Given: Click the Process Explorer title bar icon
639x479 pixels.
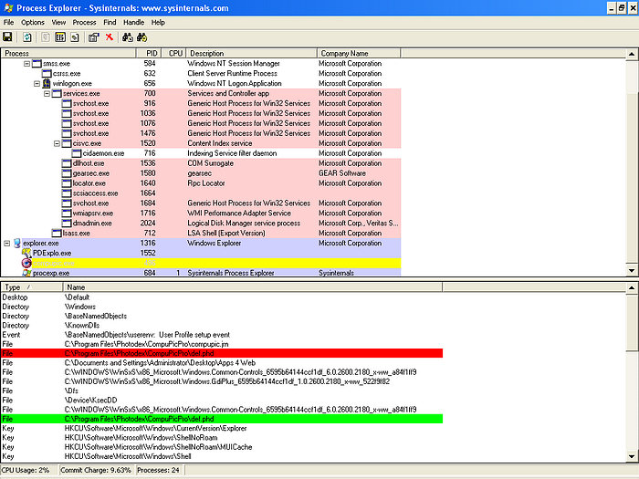Looking at the screenshot, I should (8, 7).
